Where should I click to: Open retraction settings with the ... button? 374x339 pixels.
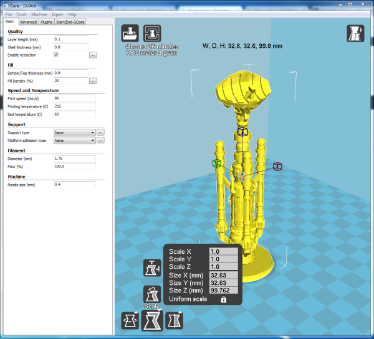coord(93,55)
